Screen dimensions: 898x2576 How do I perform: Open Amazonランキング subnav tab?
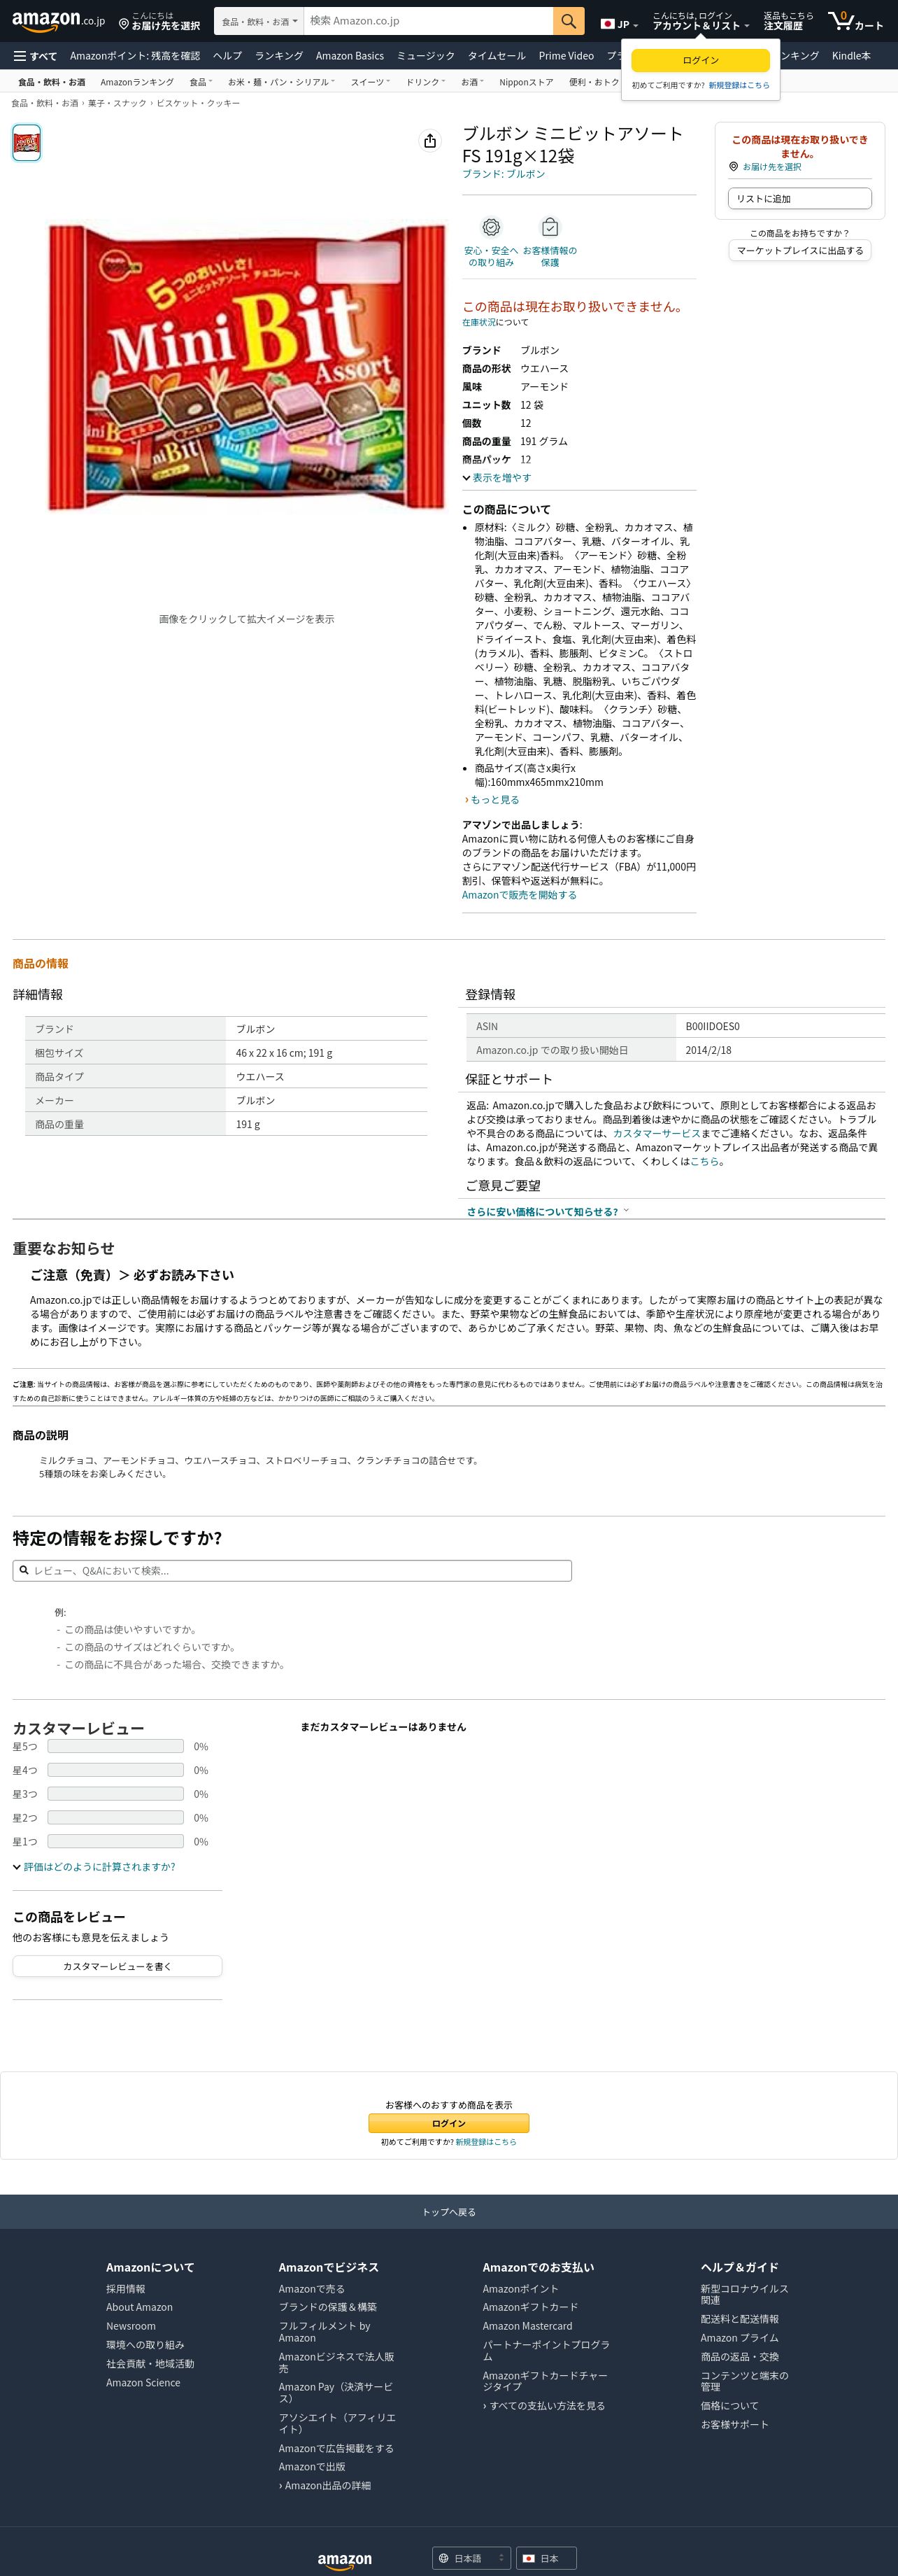pos(137,82)
